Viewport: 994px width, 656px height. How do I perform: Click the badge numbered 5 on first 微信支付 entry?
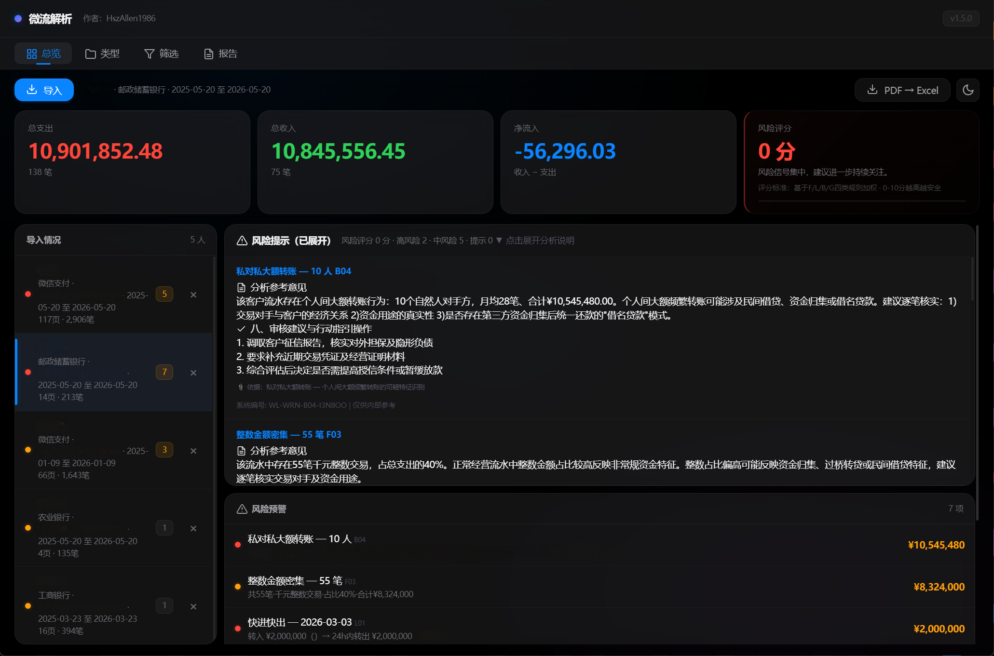point(164,294)
